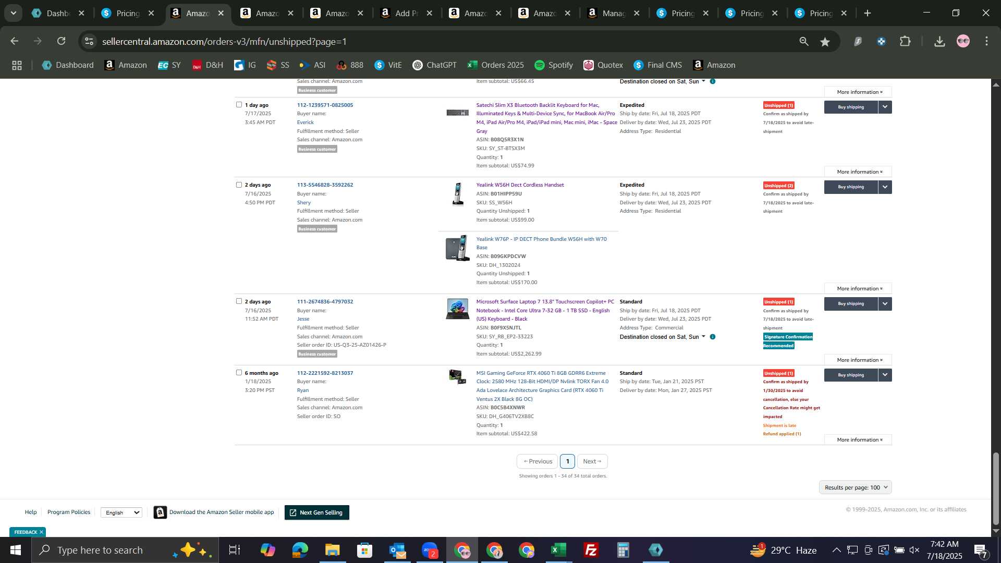Open Outlook from the taskbar
The image size is (1001, 563).
click(x=397, y=550)
